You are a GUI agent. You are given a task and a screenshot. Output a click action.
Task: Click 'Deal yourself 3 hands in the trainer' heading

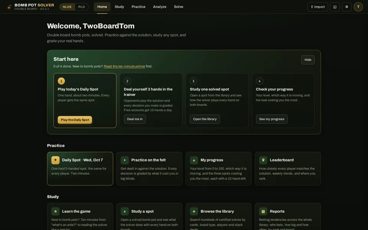148,92
